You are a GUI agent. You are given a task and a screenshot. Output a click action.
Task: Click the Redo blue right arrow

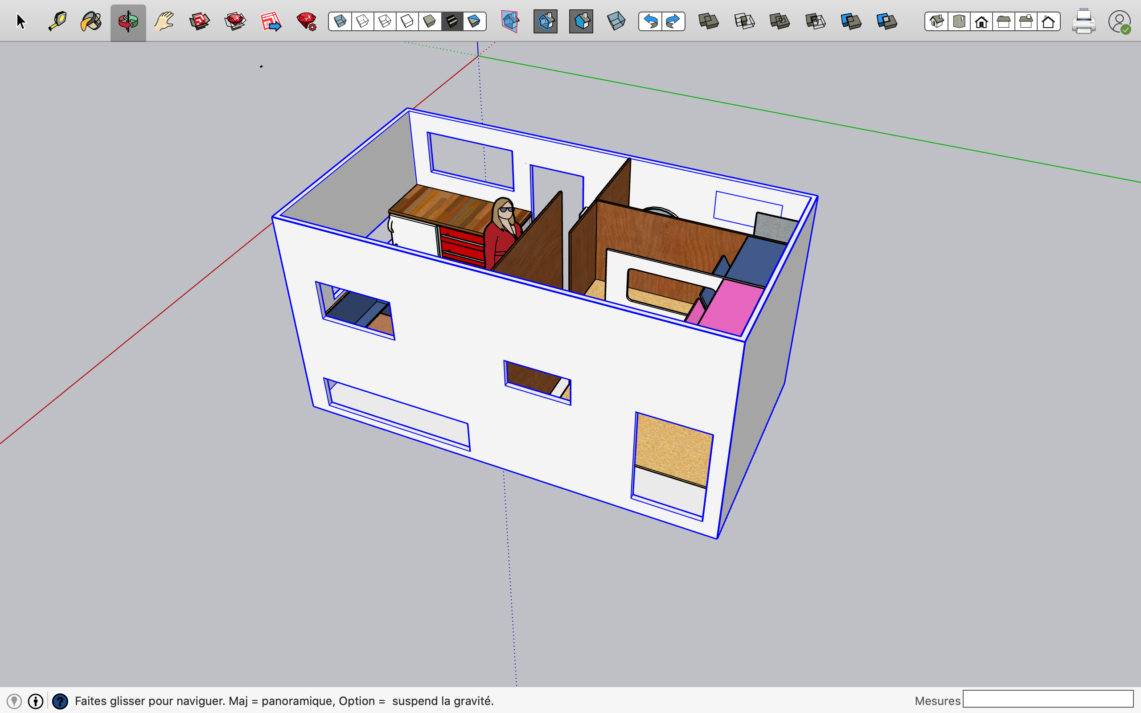coord(673,22)
